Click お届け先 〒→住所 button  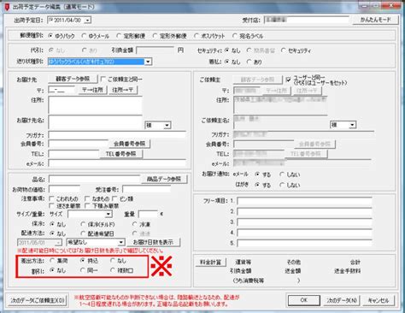click(93, 90)
